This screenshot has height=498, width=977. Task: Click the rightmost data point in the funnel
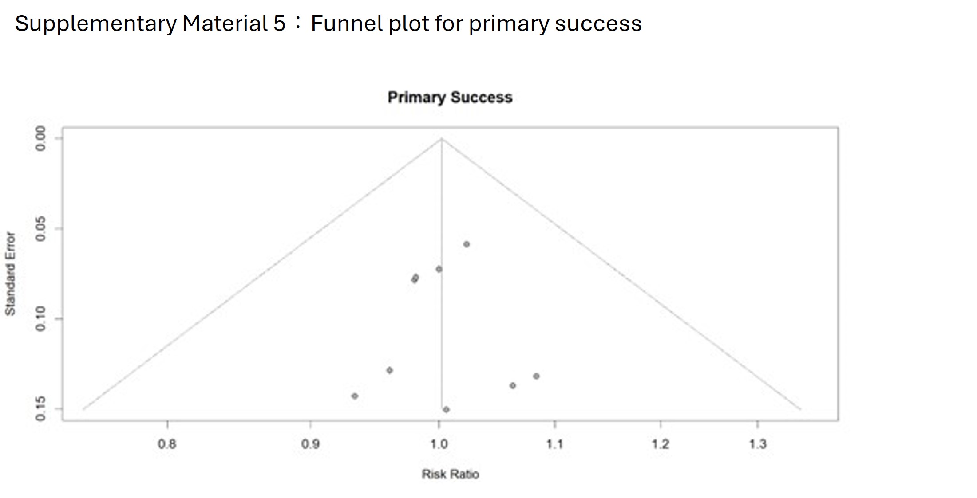(536, 376)
